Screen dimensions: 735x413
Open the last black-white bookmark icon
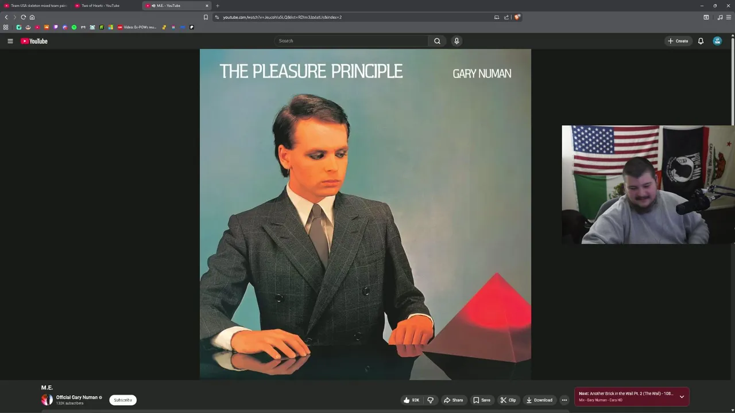click(x=192, y=27)
